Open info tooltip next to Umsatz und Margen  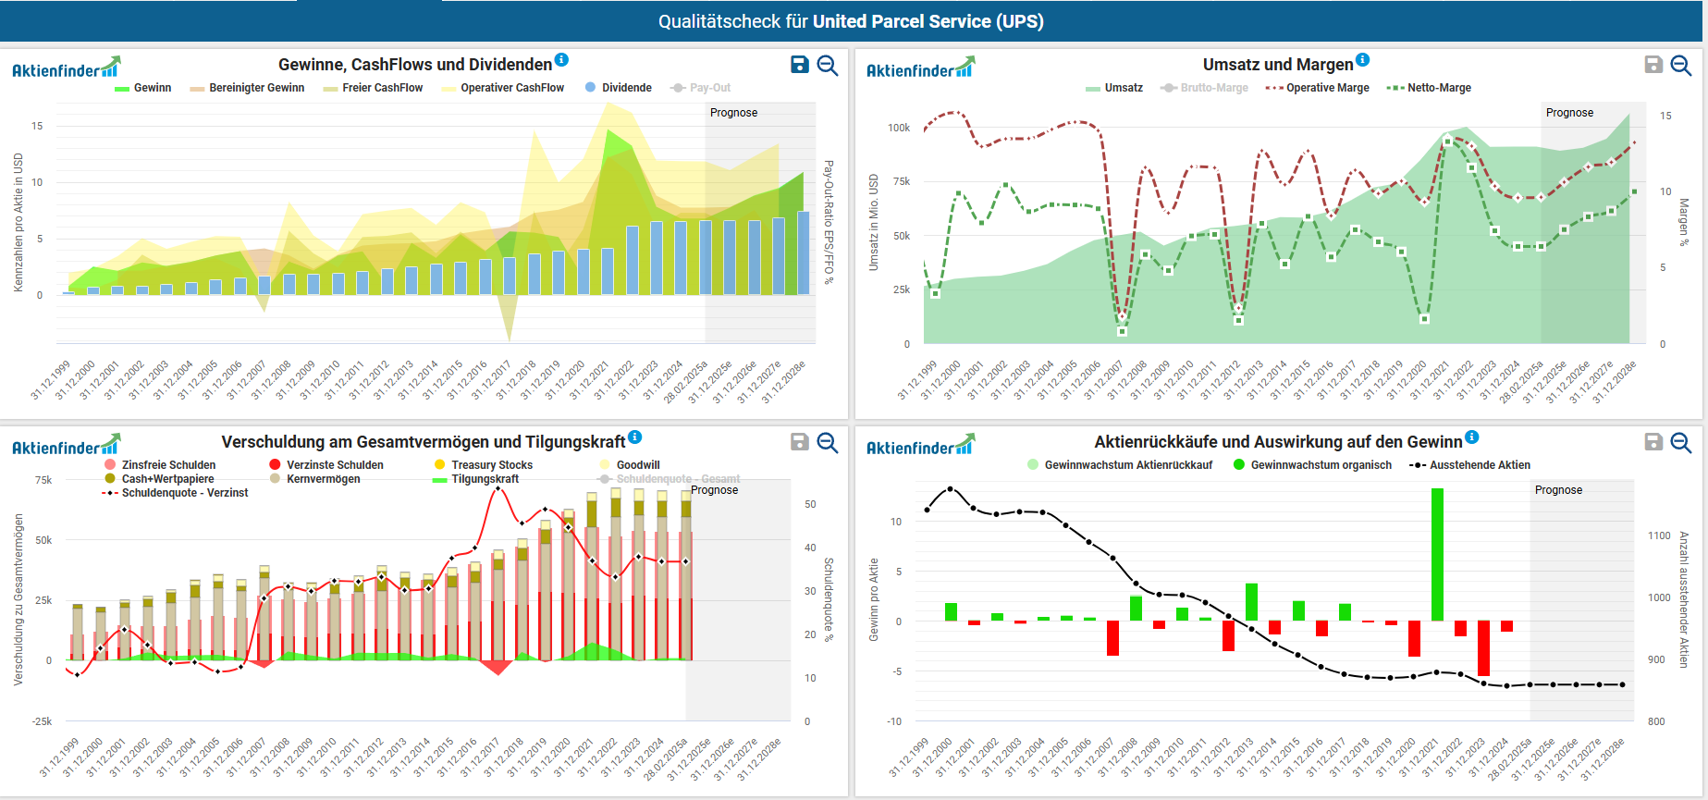(x=1362, y=60)
